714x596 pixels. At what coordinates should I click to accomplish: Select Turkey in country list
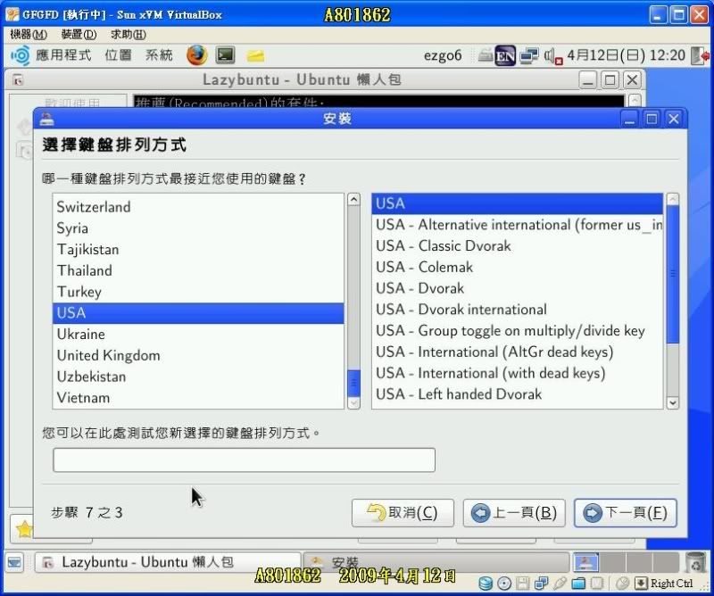pos(198,292)
